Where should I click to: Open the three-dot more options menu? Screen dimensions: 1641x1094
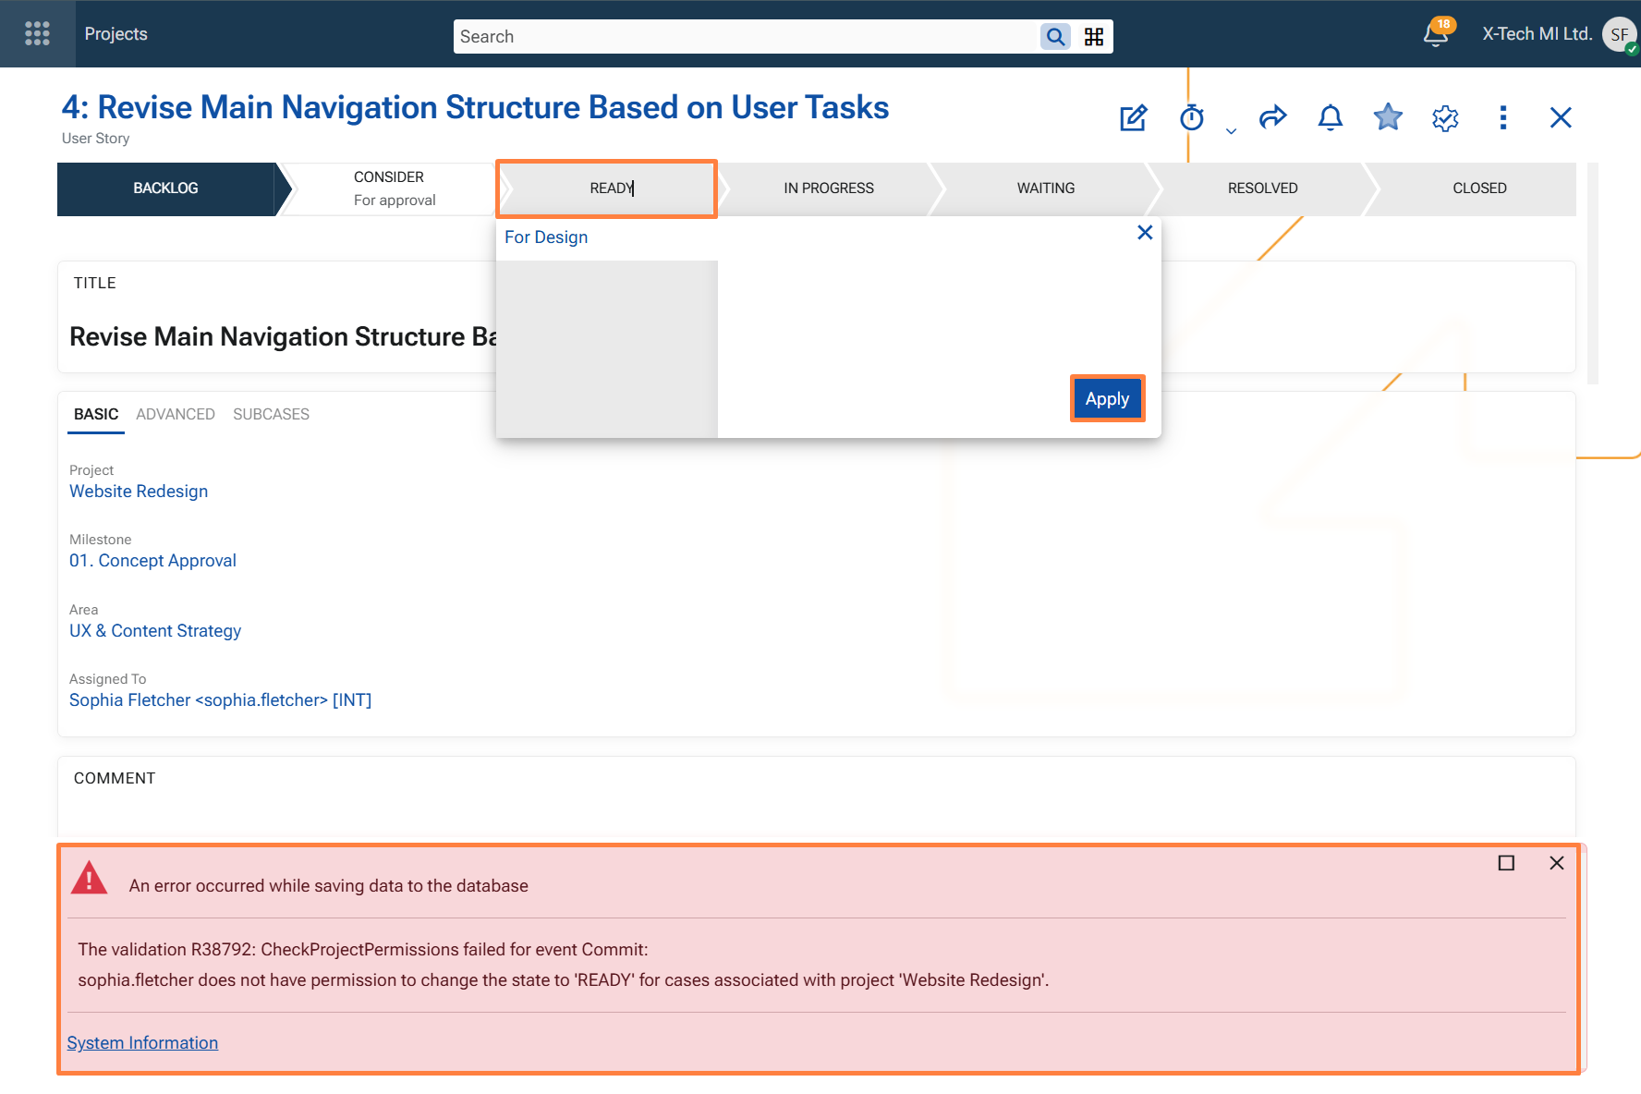[1503, 117]
